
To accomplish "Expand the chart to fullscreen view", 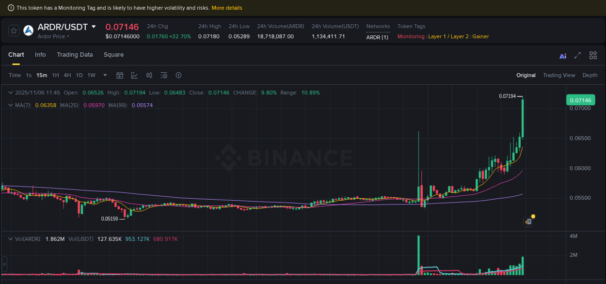I will (x=577, y=56).
